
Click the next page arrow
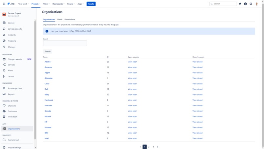[x=158, y=147]
